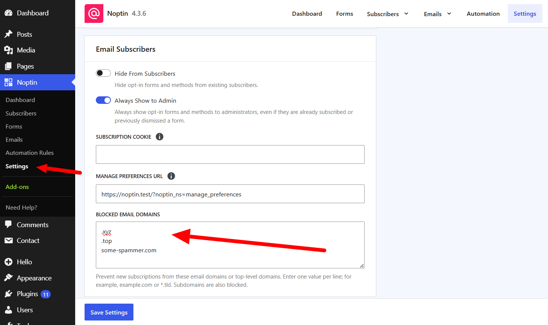Toggle Hide From Subscribers switch
The width and height of the screenshot is (548, 325).
click(x=103, y=73)
